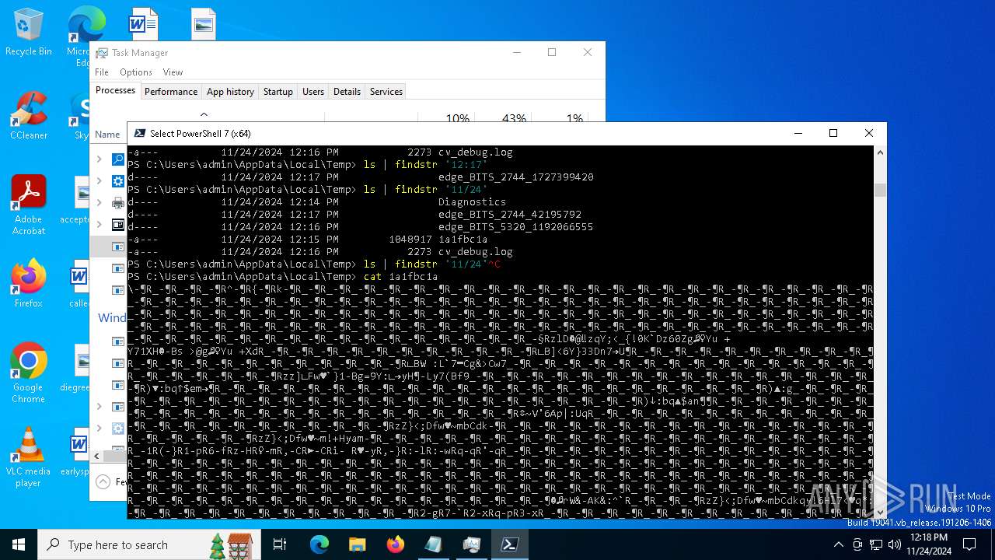Activate PowerShell taskbar button

coord(510,544)
